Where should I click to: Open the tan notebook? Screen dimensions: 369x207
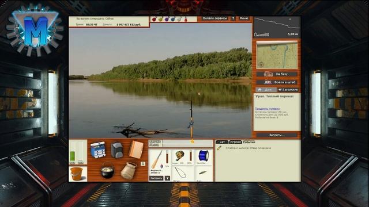136,149
